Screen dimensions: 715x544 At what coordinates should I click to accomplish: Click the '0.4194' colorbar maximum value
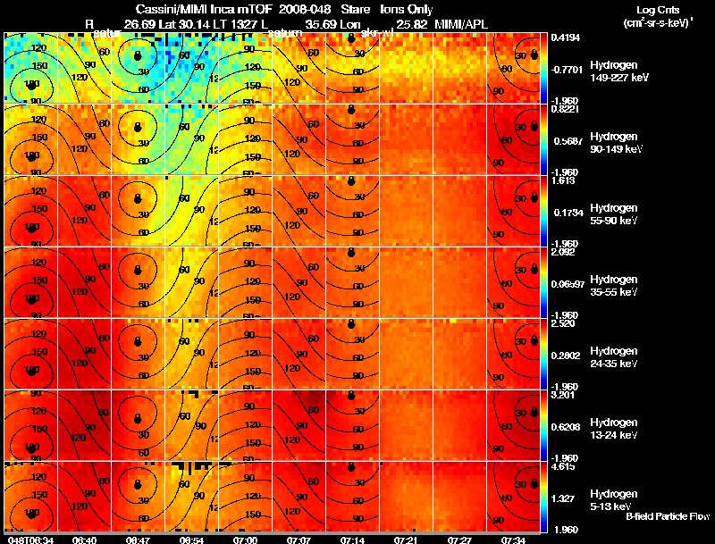[x=566, y=38]
